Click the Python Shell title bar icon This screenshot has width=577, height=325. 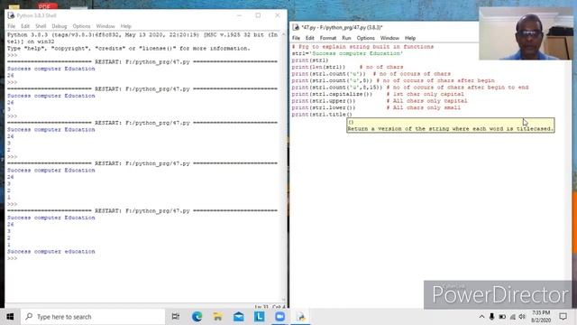click(11, 15)
